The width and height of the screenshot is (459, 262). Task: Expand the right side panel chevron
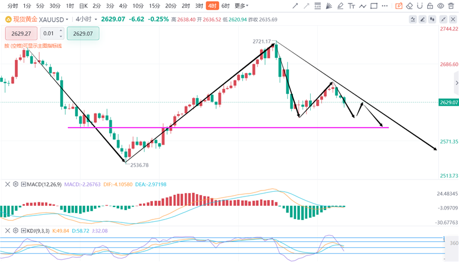coord(457,83)
